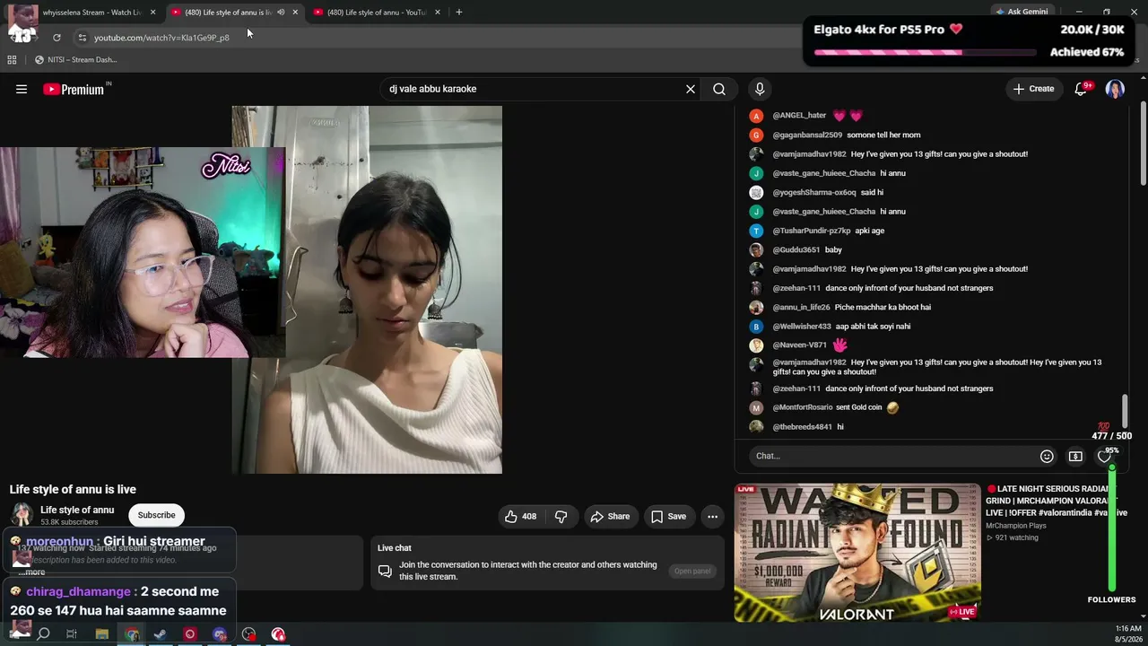
Task: Open the YouTube guide hamburger menu
Action: pos(22,89)
